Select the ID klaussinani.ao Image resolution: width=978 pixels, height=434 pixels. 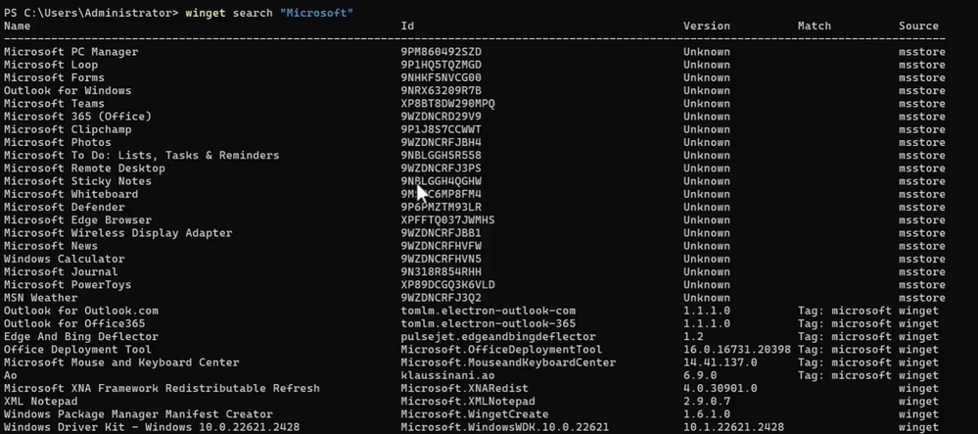[447, 375]
